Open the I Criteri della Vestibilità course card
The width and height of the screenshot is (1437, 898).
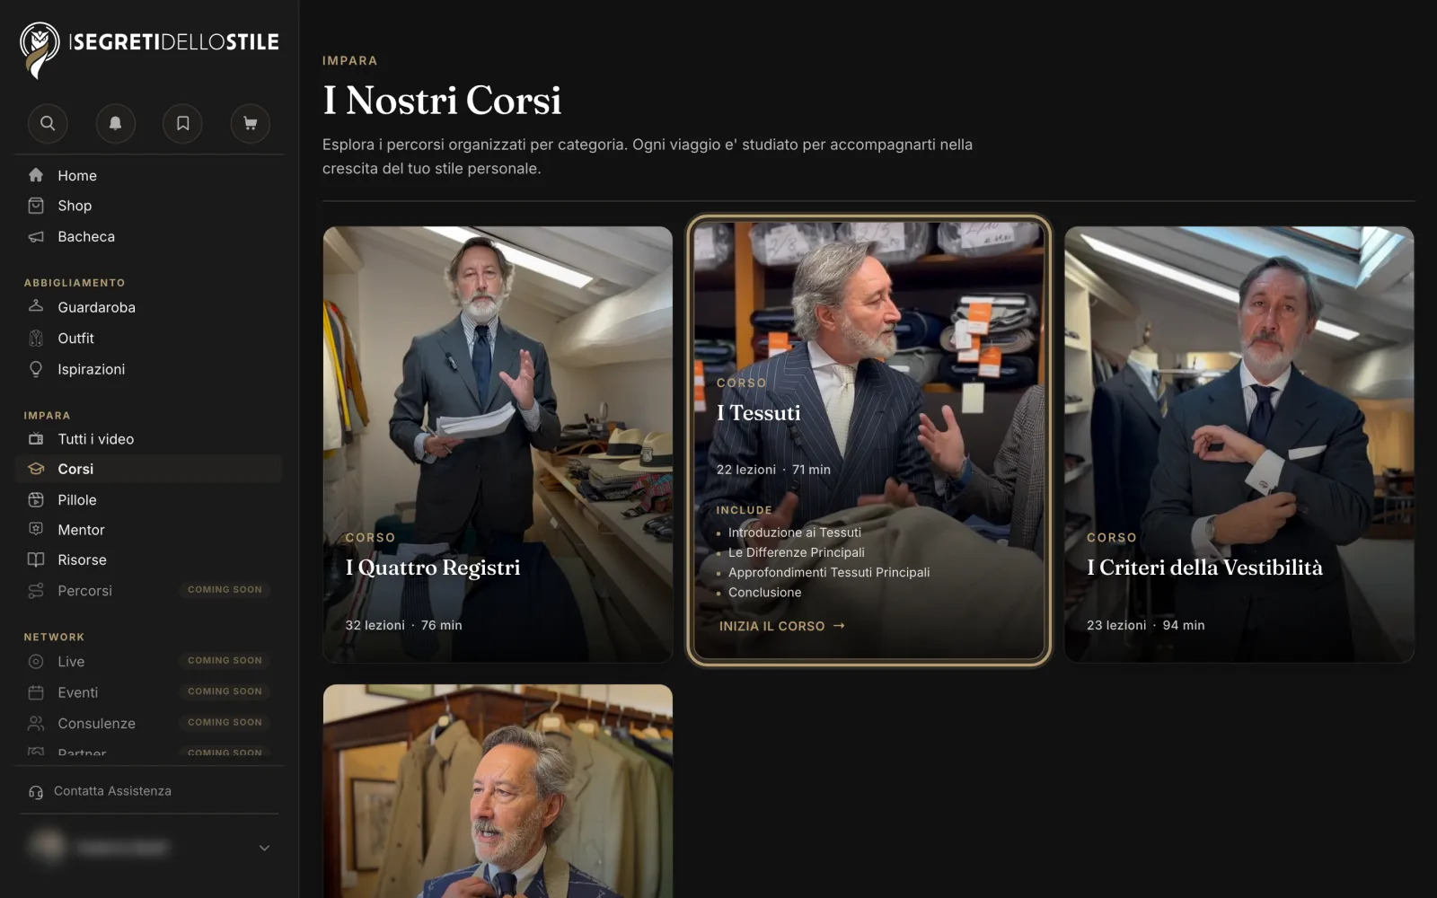pyautogui.click(x=1239, y=445)
